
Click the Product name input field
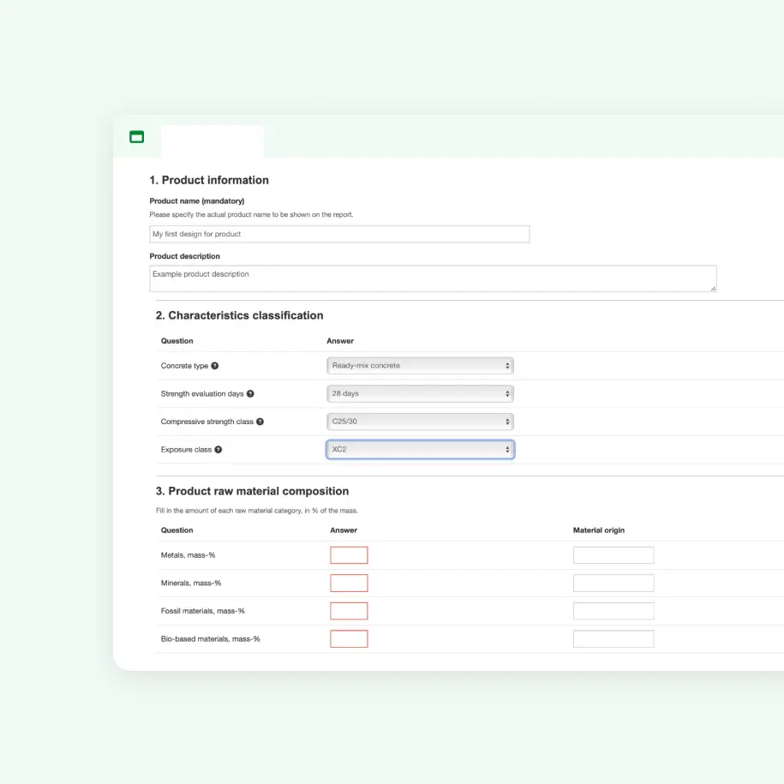(339, 234)
